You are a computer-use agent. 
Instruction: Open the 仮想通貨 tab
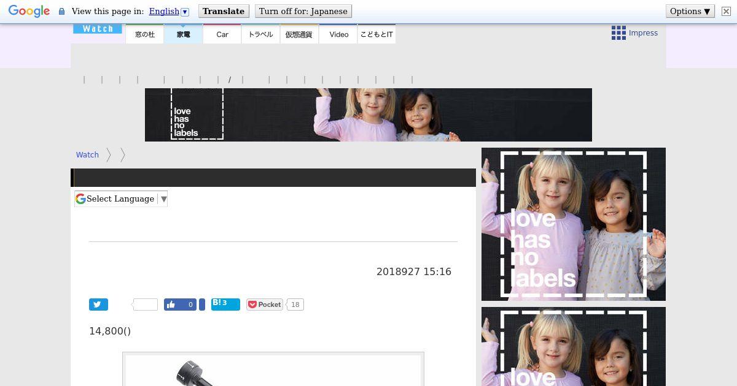click(x=299, y=34)
